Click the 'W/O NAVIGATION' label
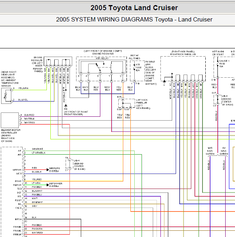This screenshot has height=237, width=235. 210,151
